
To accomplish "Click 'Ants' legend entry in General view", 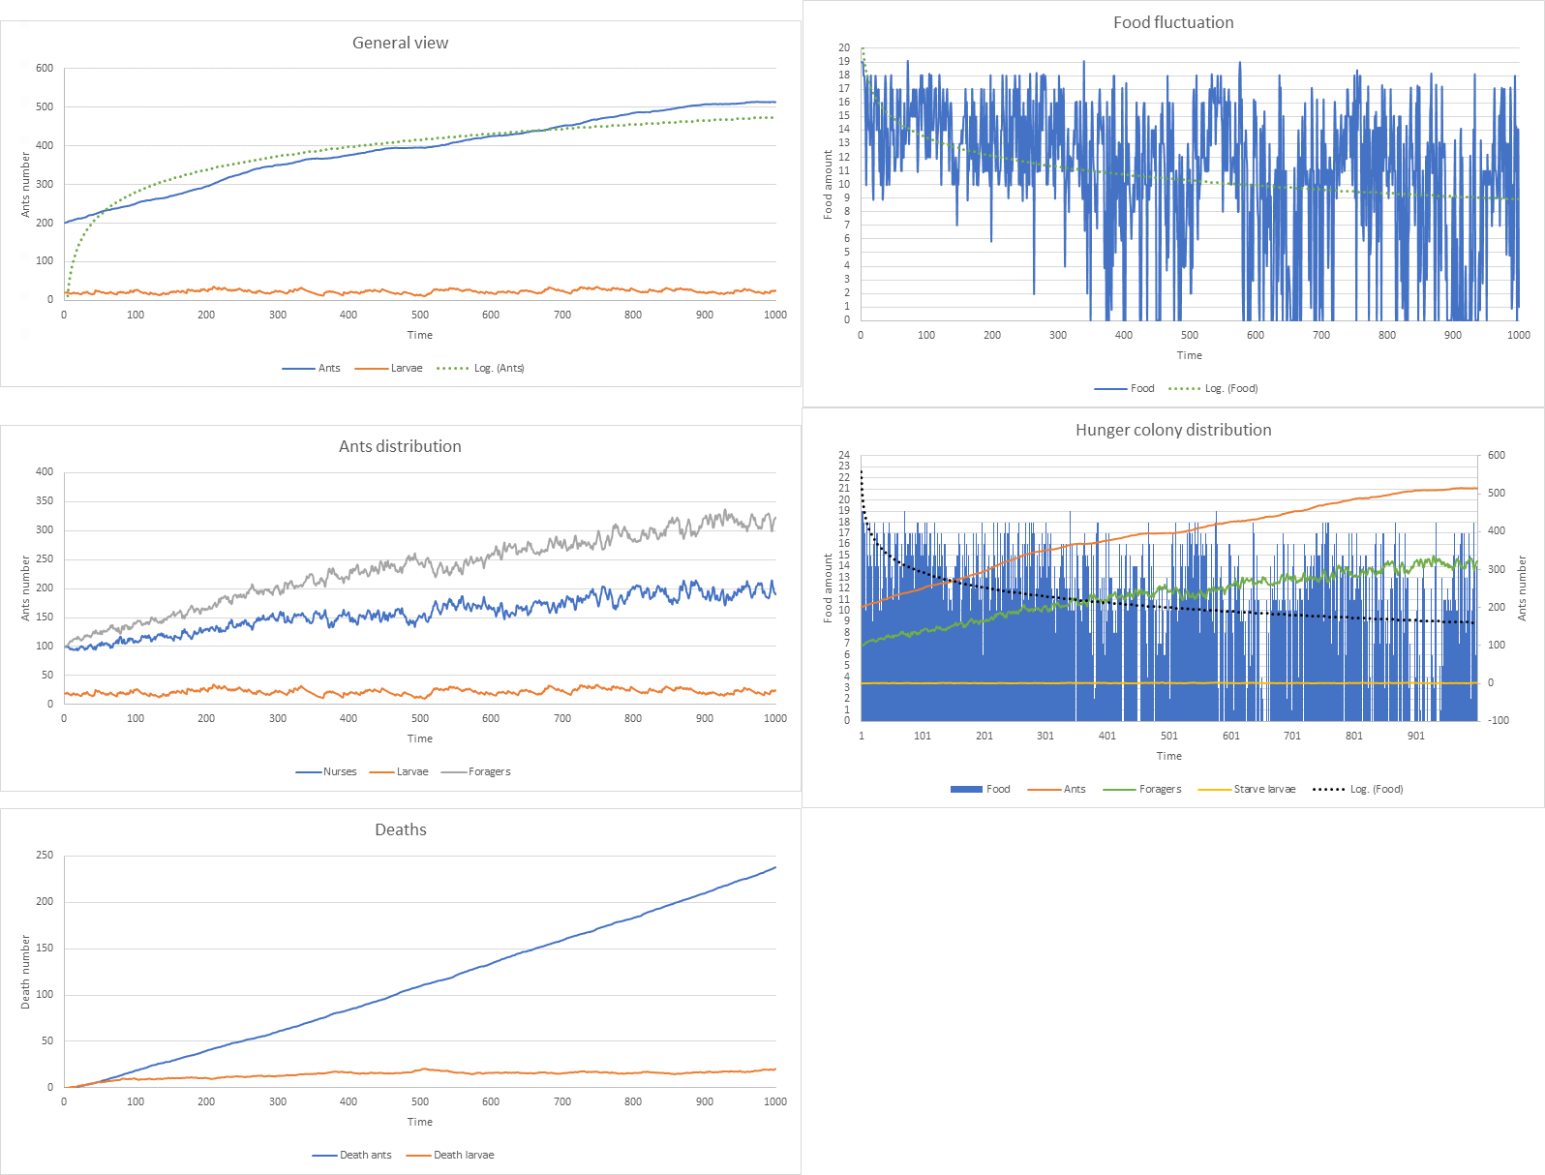I will coord(312,368).
